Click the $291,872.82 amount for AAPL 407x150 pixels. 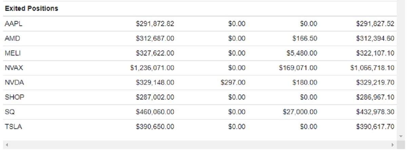155,24
